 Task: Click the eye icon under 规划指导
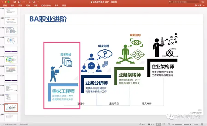136,43
